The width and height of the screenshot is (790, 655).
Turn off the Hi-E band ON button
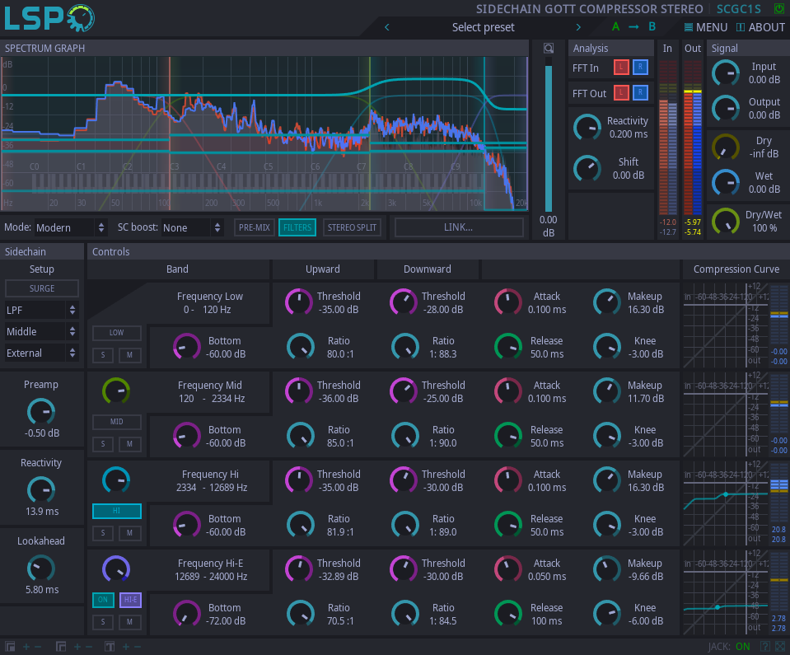(x=103, y=600)
